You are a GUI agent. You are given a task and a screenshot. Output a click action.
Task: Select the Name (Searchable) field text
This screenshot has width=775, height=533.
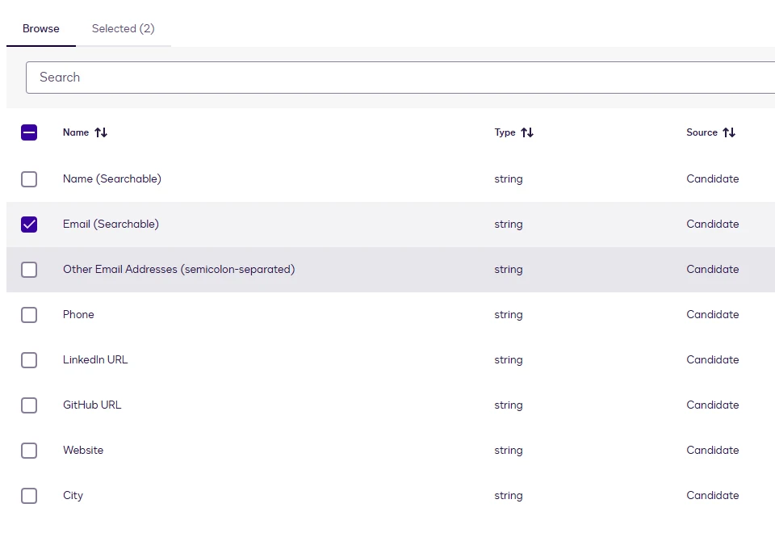tap(112, 179)
